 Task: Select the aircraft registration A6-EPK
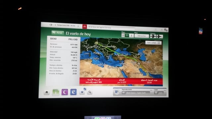click(x=75, y=47)
